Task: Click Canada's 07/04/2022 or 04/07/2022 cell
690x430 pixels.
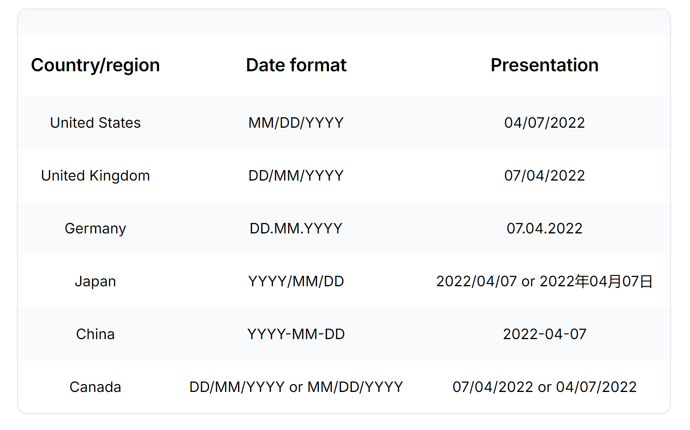Action: tap(545, 387)
